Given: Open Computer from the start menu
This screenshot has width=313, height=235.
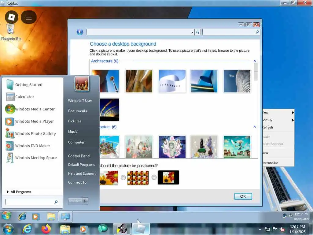Looking at the screenshot, I should coord(76,142).
